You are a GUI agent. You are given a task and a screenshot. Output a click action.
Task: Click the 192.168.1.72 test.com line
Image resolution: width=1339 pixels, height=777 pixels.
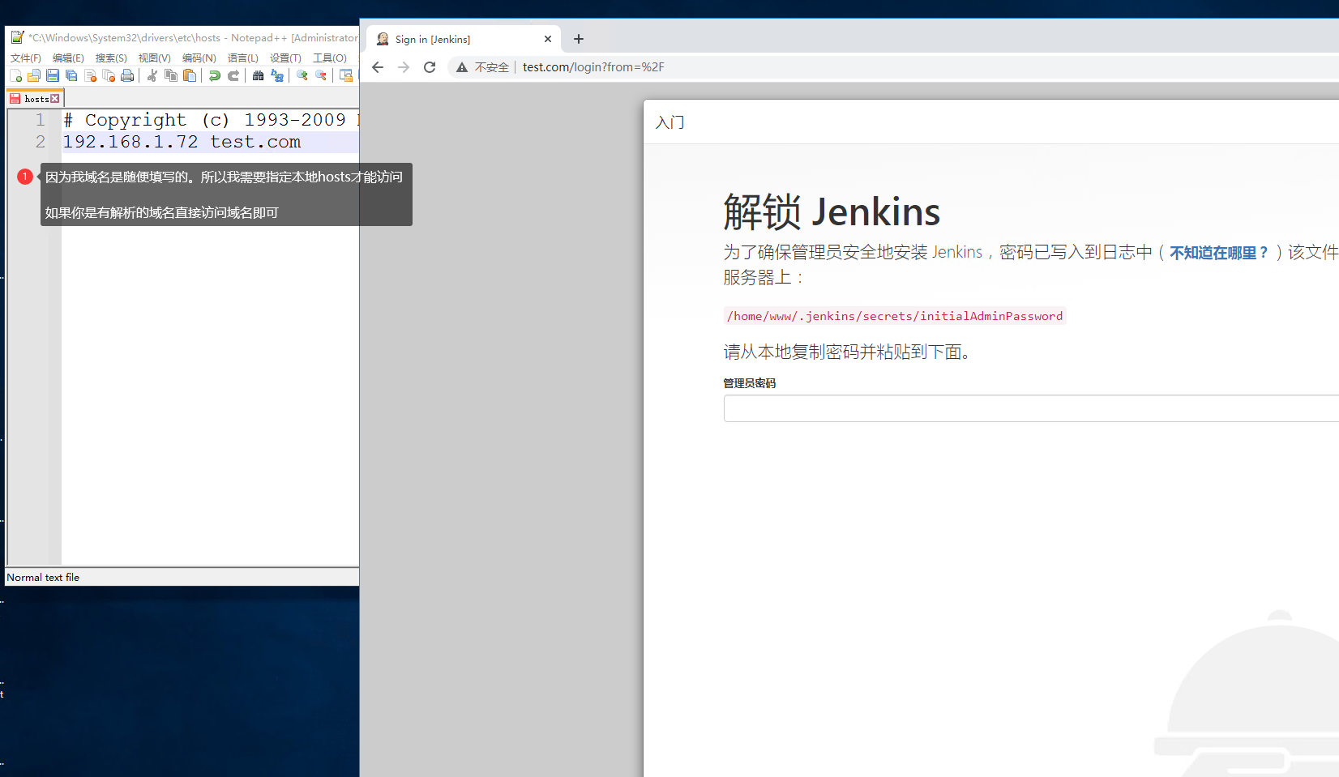pyautogui.click(x=182, y=142)
